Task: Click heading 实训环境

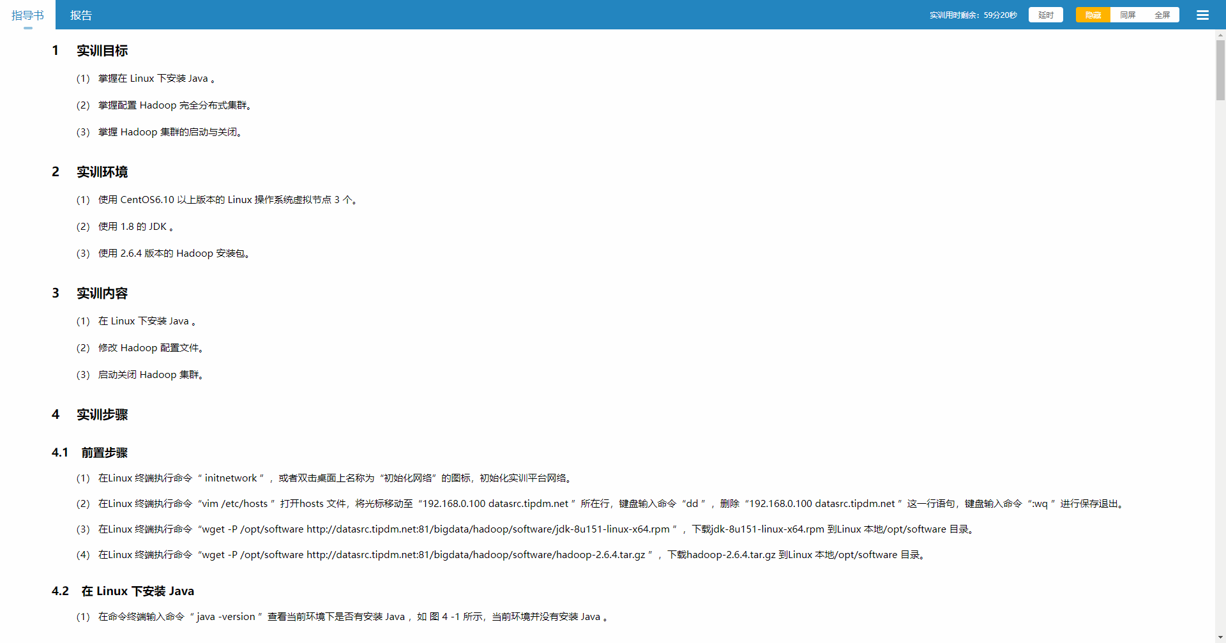Action: tap(102, 172)
